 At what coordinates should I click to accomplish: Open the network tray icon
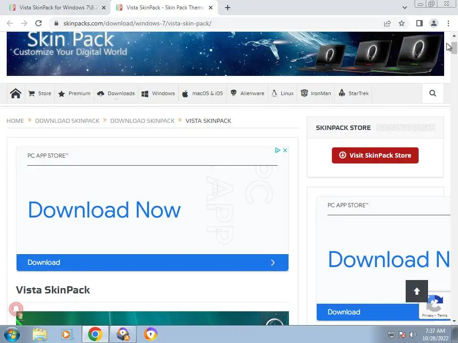point(391,335)
